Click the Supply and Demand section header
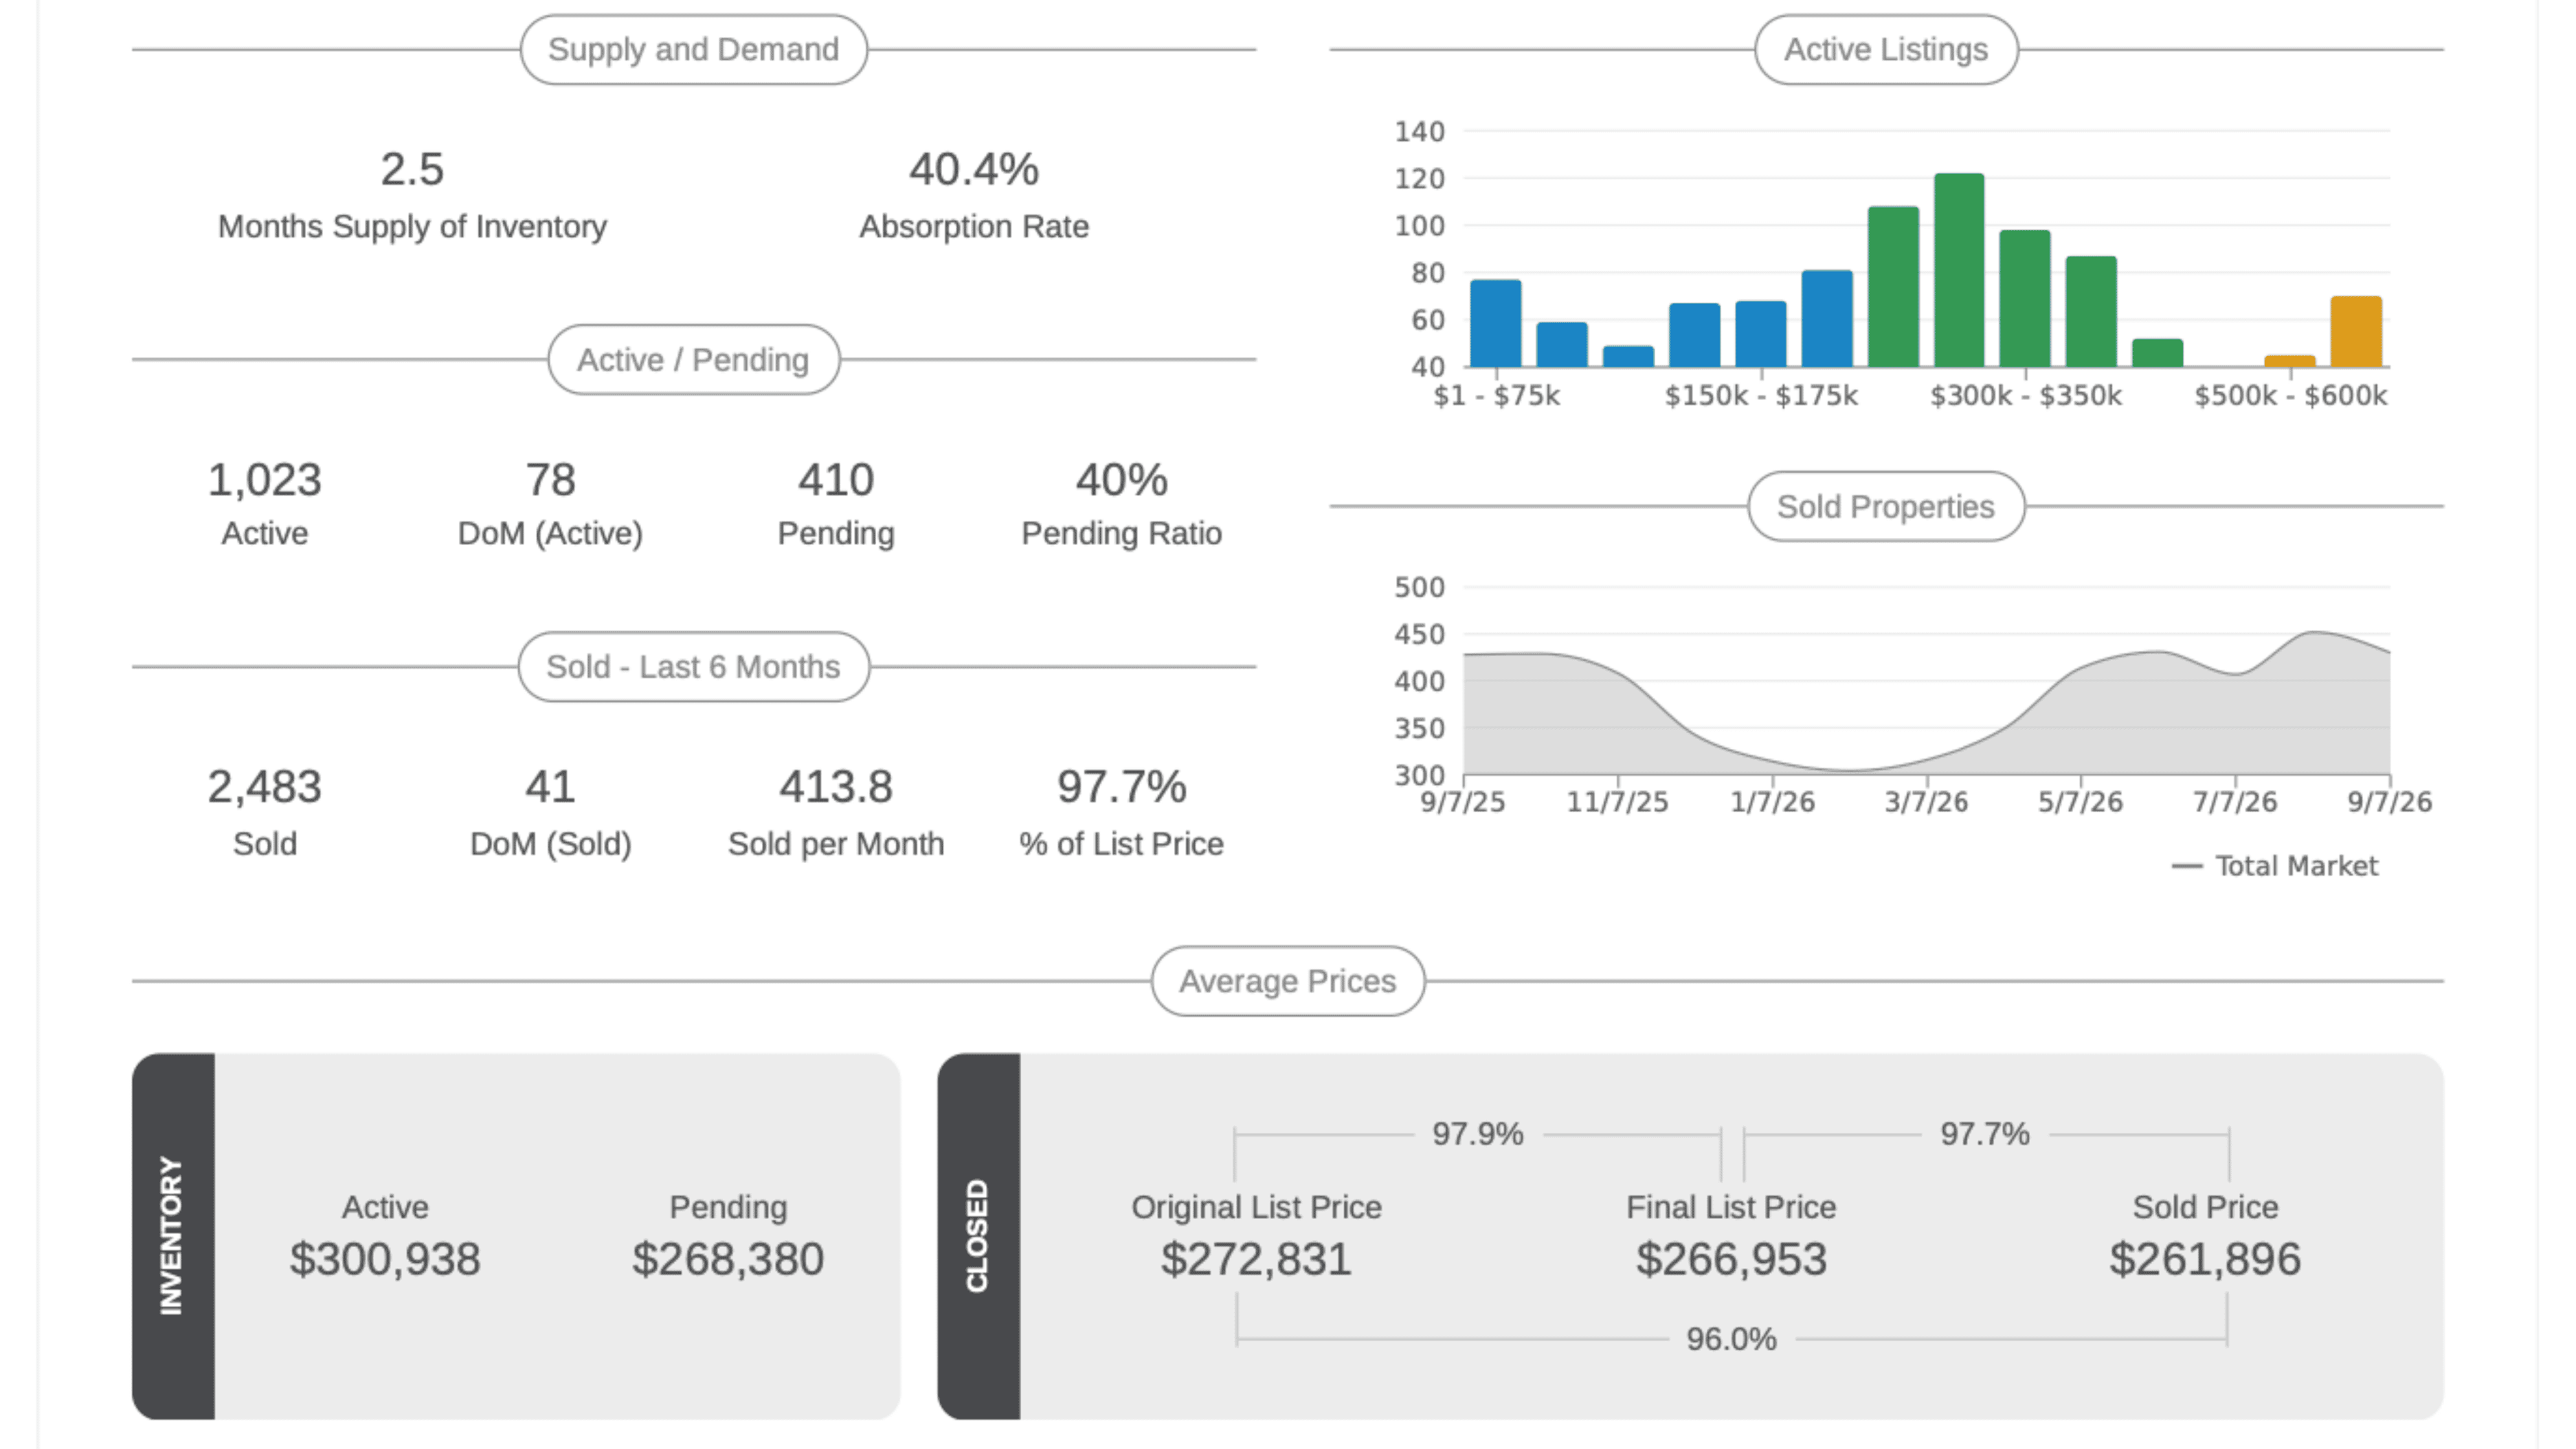Image resolution: width=2576 pixels, height=1449 pixels. (693, 49)
